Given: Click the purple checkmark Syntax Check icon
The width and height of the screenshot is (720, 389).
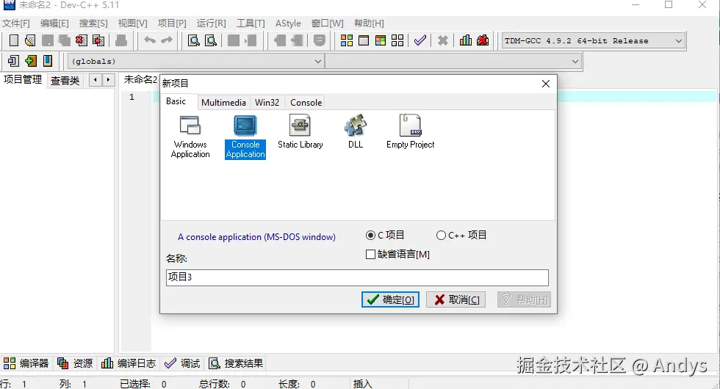Looking at the screenshot, I should pyautogui.click(x=420, y=40).
